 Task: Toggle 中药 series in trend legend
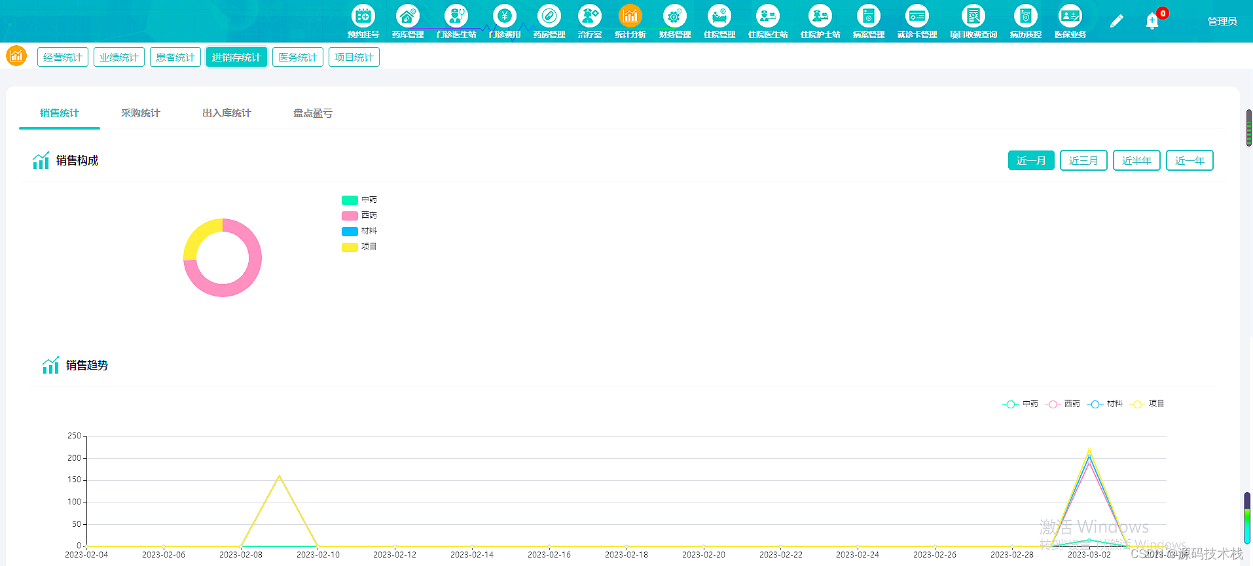click(1021, 404)
